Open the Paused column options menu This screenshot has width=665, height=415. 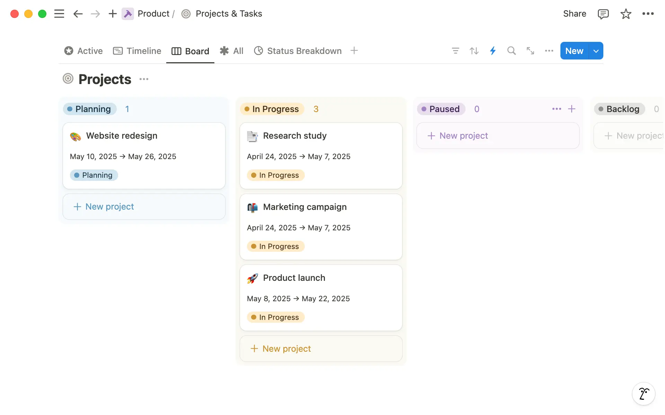click(x=556, y=109)
